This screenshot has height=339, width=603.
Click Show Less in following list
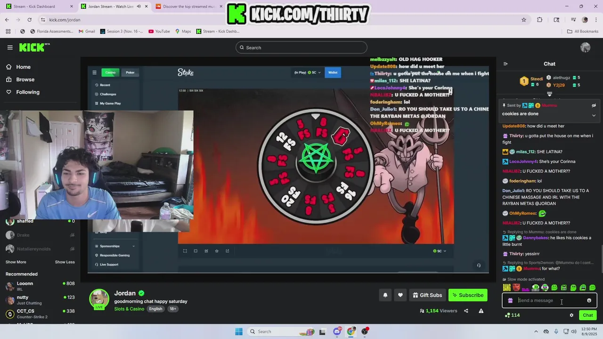(65, 262)
